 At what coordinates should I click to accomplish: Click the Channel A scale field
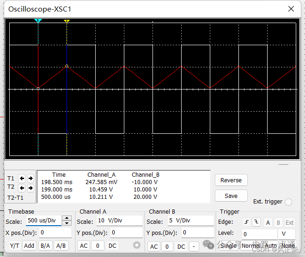[119, 221]
